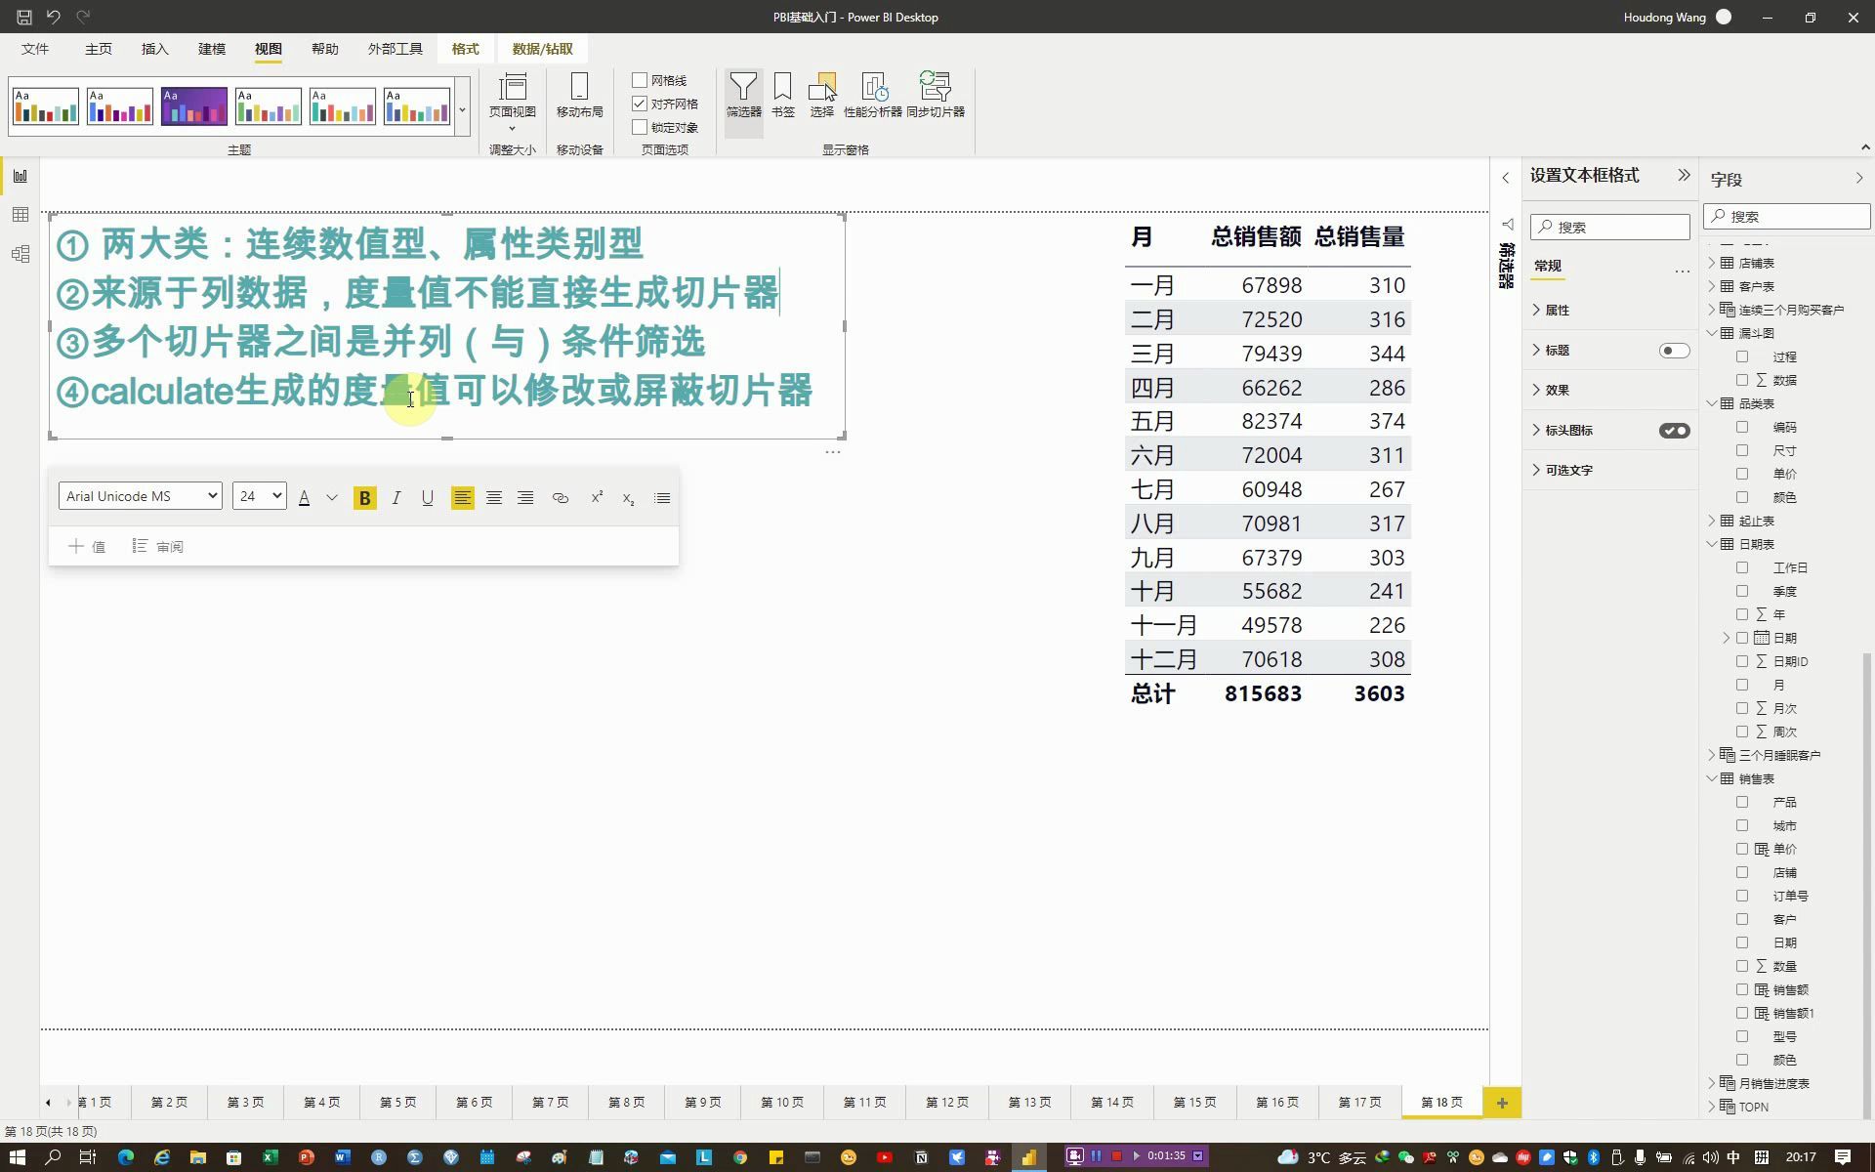Click the 审阅 review button
Screen dimensions: 1875x1172
click(158, 547)
